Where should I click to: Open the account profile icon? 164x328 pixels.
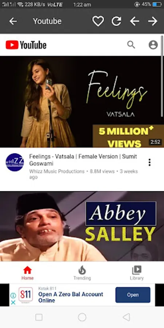coord(153,45)
